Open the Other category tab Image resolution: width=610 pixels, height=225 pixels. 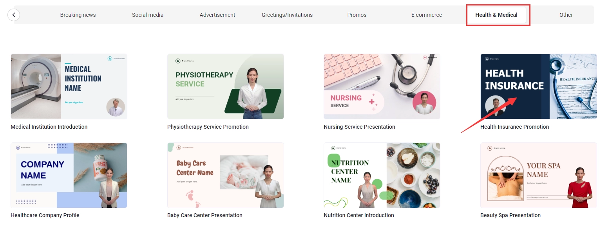click(x=566, y=15)
